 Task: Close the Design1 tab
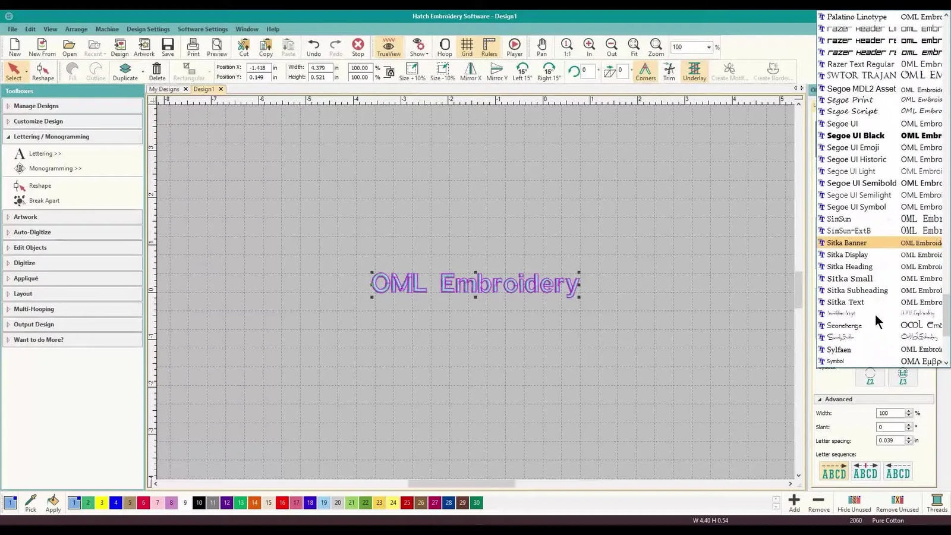pos(221,89)
